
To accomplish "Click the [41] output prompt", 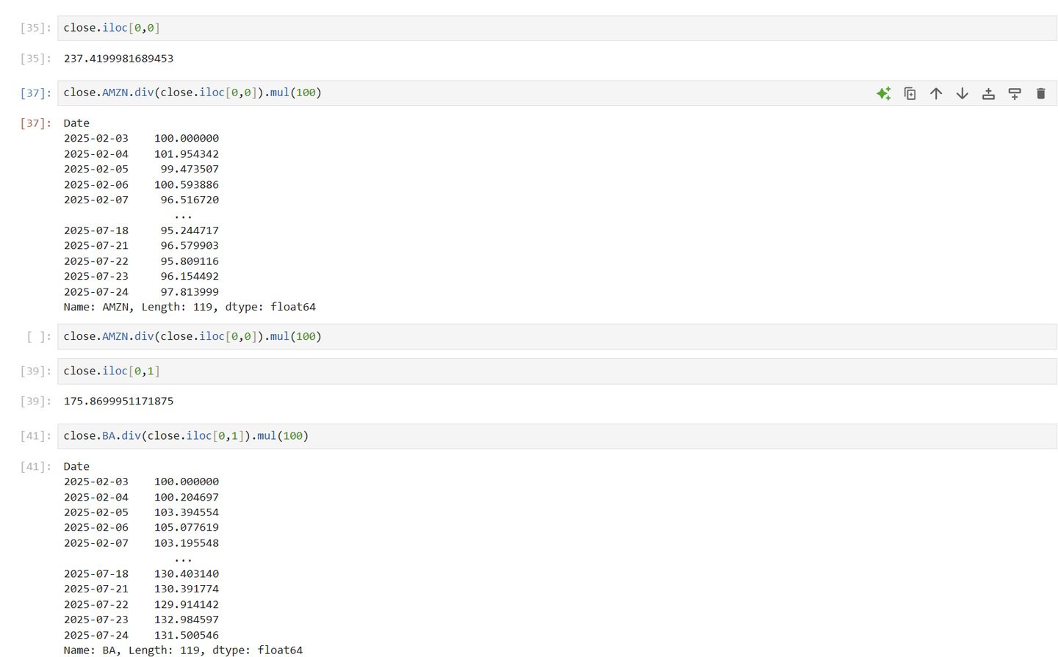I will coord(36,467).
